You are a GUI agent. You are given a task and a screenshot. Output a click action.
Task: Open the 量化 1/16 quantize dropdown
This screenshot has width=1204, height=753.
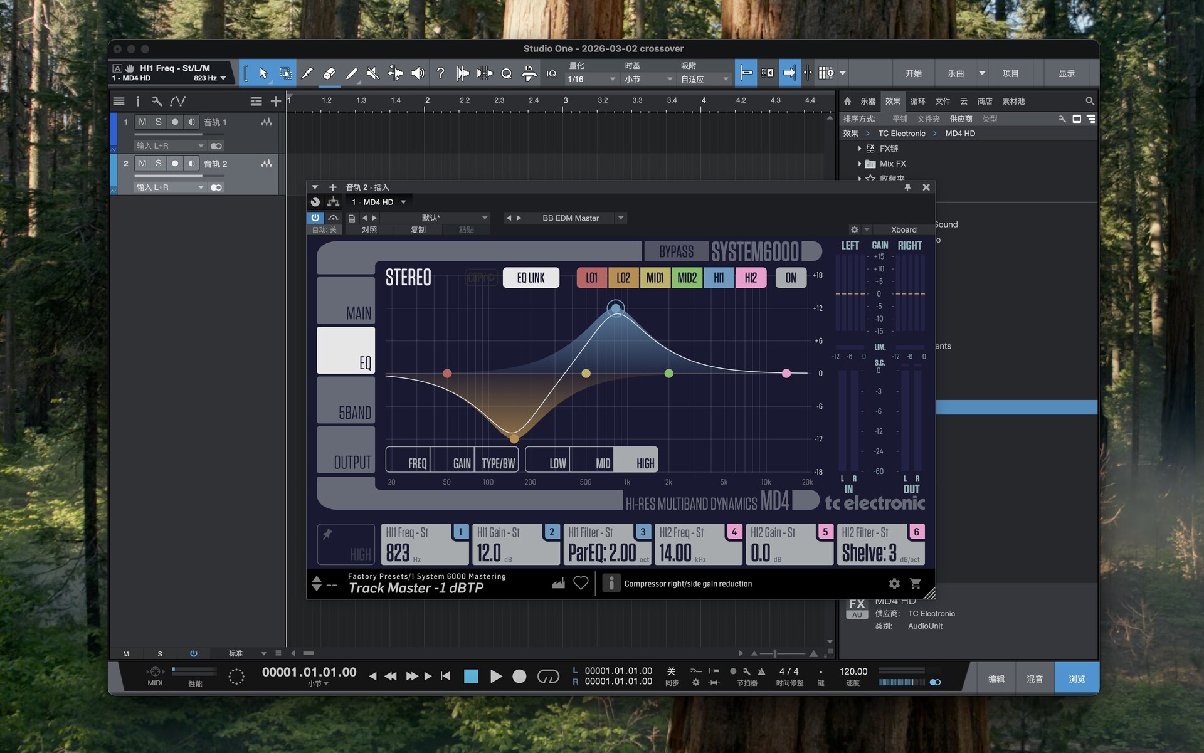[591, 79]
